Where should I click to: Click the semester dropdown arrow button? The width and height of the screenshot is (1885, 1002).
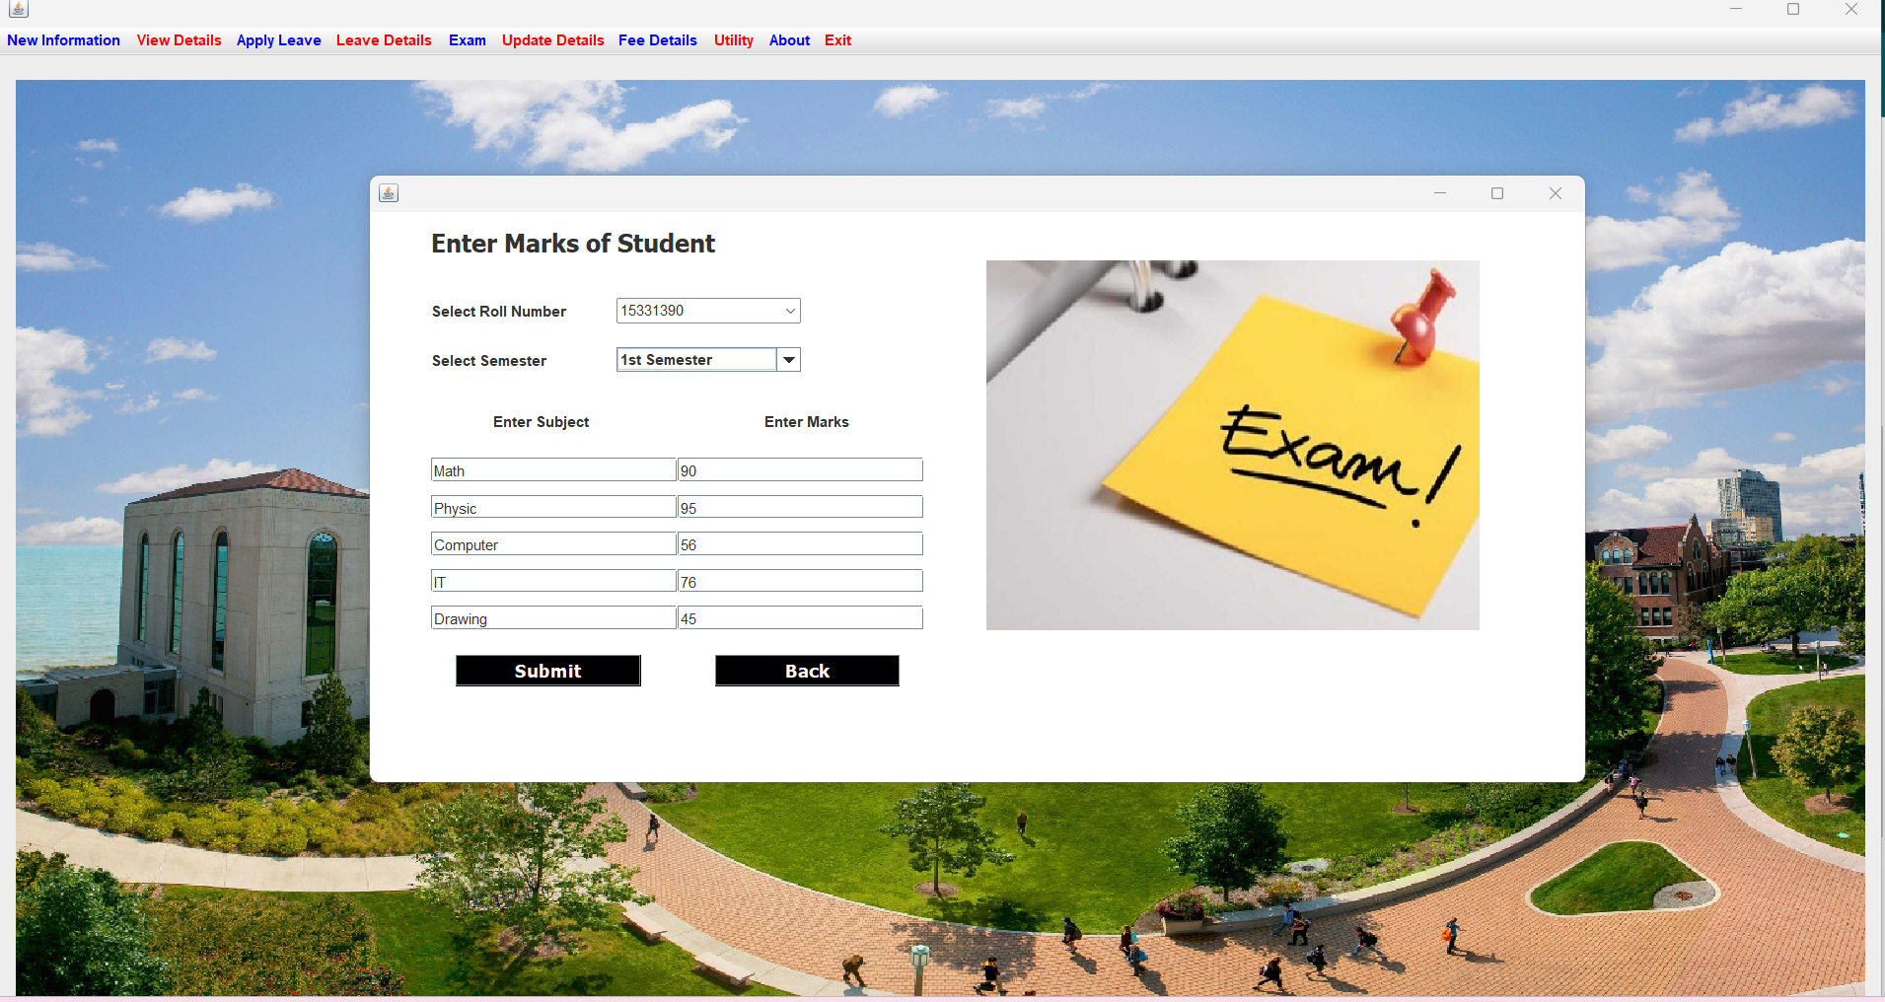[x=789, y=359]
